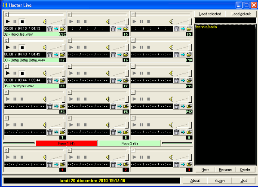The image size is (258, 187).
Task: Click the seek bar of Hercules.wav player
Action: (34, 15)
